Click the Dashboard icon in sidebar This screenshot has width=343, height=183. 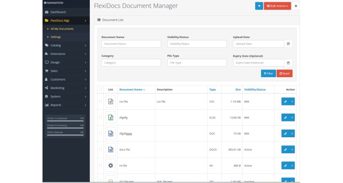pyautogui.click(x=46, y=12)
